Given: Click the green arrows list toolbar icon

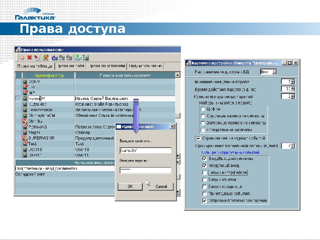Looking at the screenshot, I should coord(85,58).
